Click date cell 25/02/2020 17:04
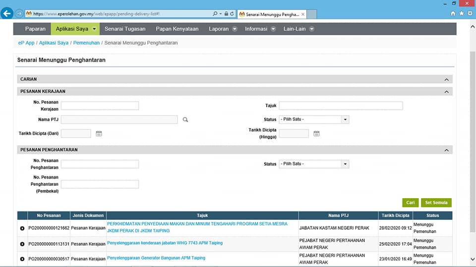The height and width of the screenshot is (267, 476). pos(395,244)
